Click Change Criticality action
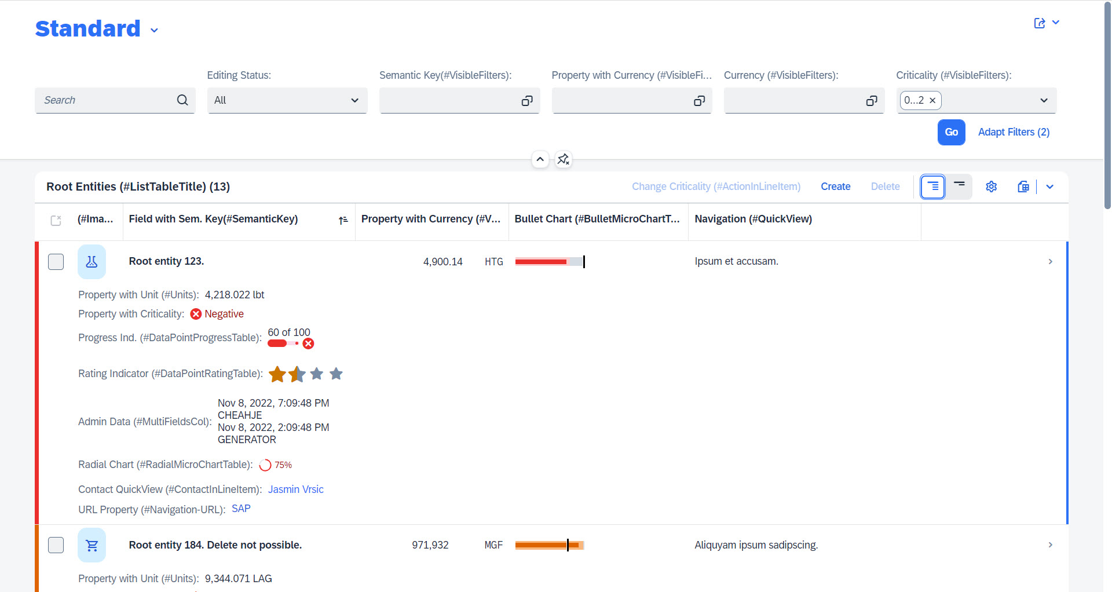 [x=716, y=187]
